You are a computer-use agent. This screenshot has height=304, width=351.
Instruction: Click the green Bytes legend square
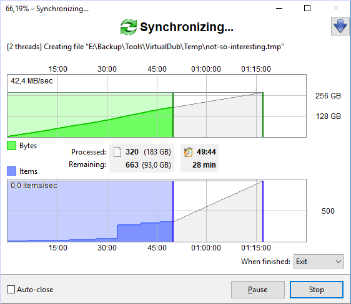pos(12,146)
